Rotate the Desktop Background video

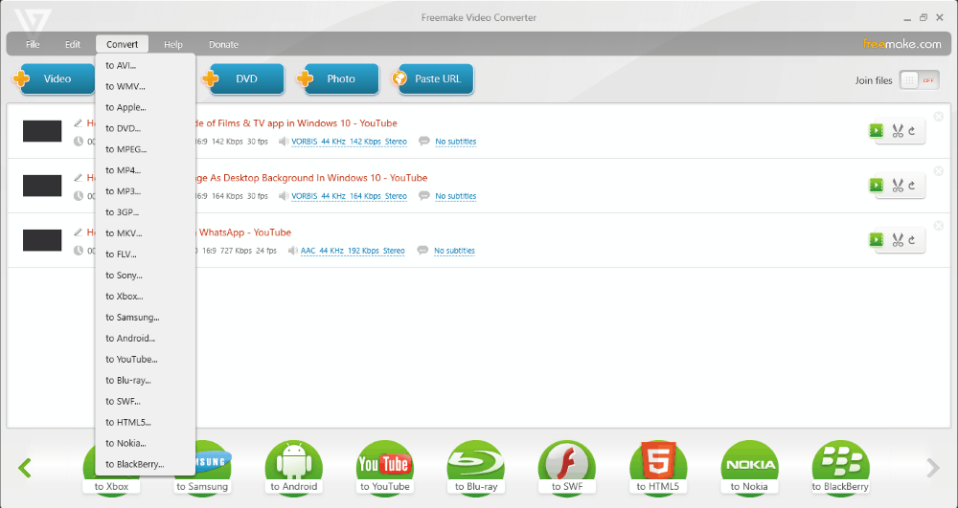pos(912,186)
